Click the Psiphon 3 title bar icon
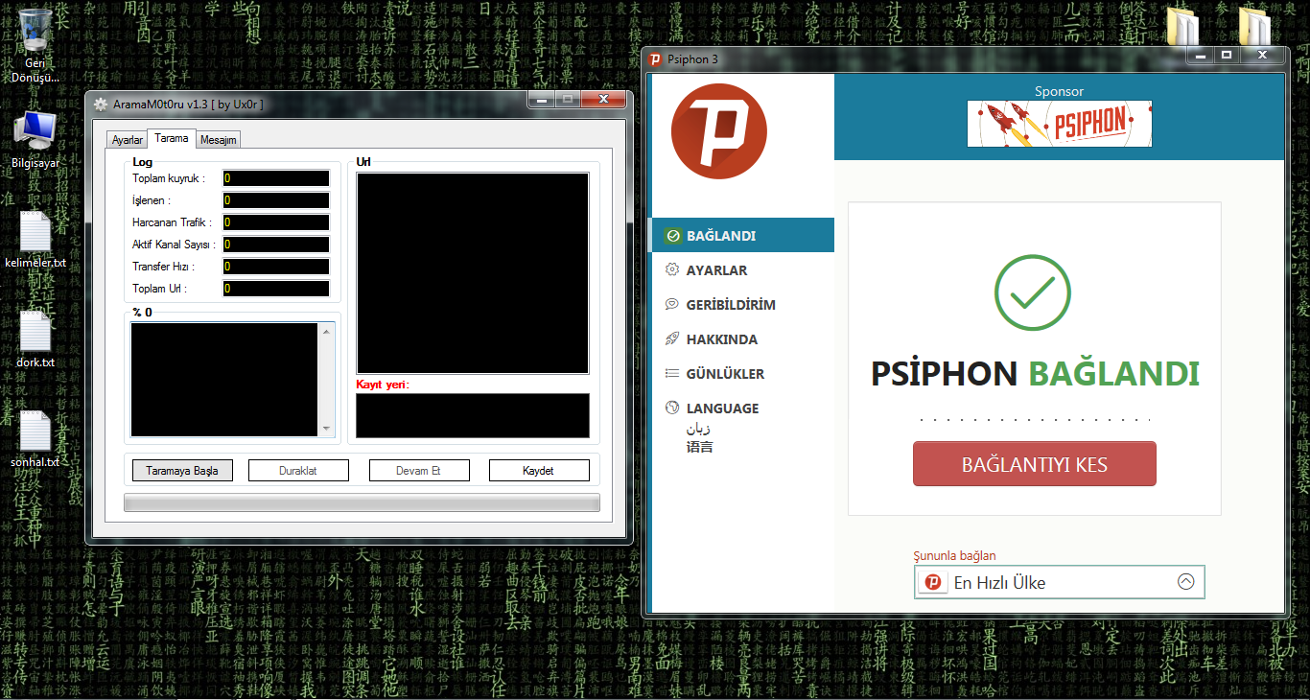 tap(655, 59)
